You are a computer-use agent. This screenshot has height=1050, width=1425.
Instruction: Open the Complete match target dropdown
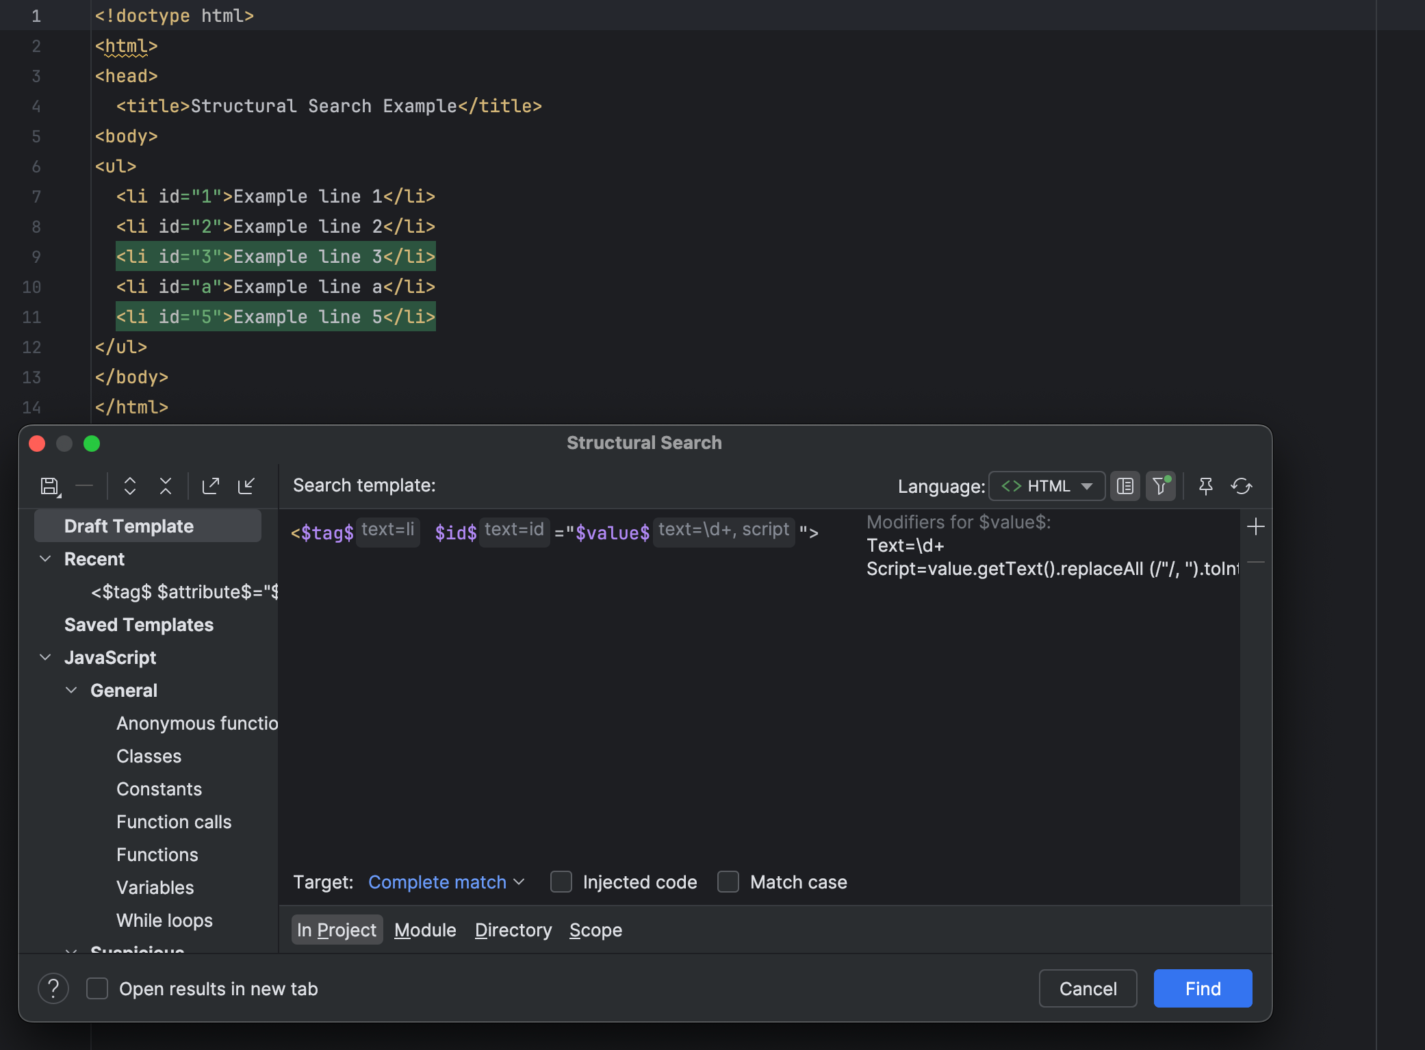tap(446, 882)
